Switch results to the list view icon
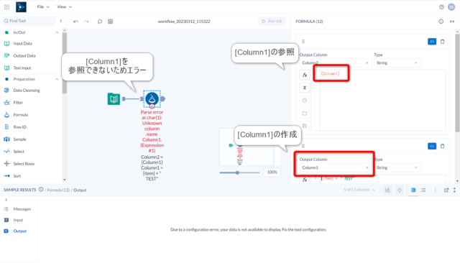The height and width of the screenshot is (263, 460). tap(423, 190)
